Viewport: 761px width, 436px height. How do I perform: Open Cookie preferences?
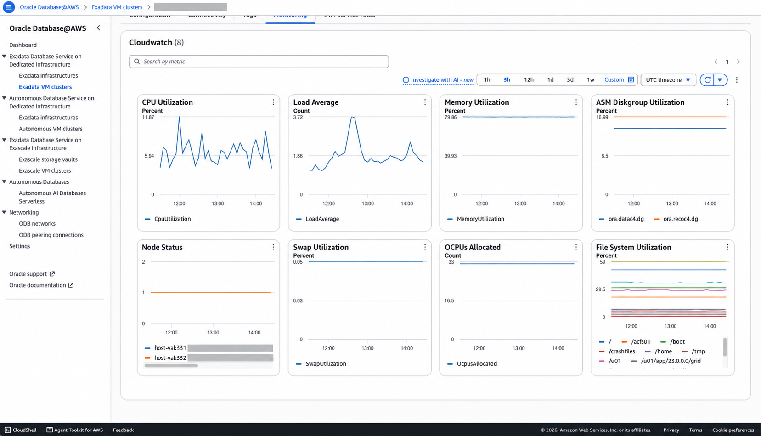point(733,430)
